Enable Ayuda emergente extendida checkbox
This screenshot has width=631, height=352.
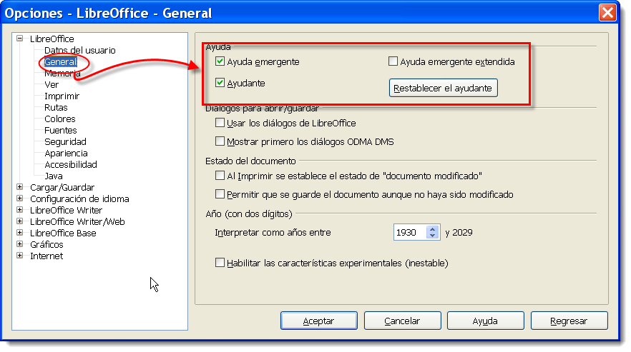click(393, 61)
